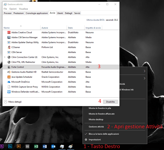Click the Citrix Connection Center icon
The width and height of the screenshot is (164, 150).
click(x=9, y=57)
